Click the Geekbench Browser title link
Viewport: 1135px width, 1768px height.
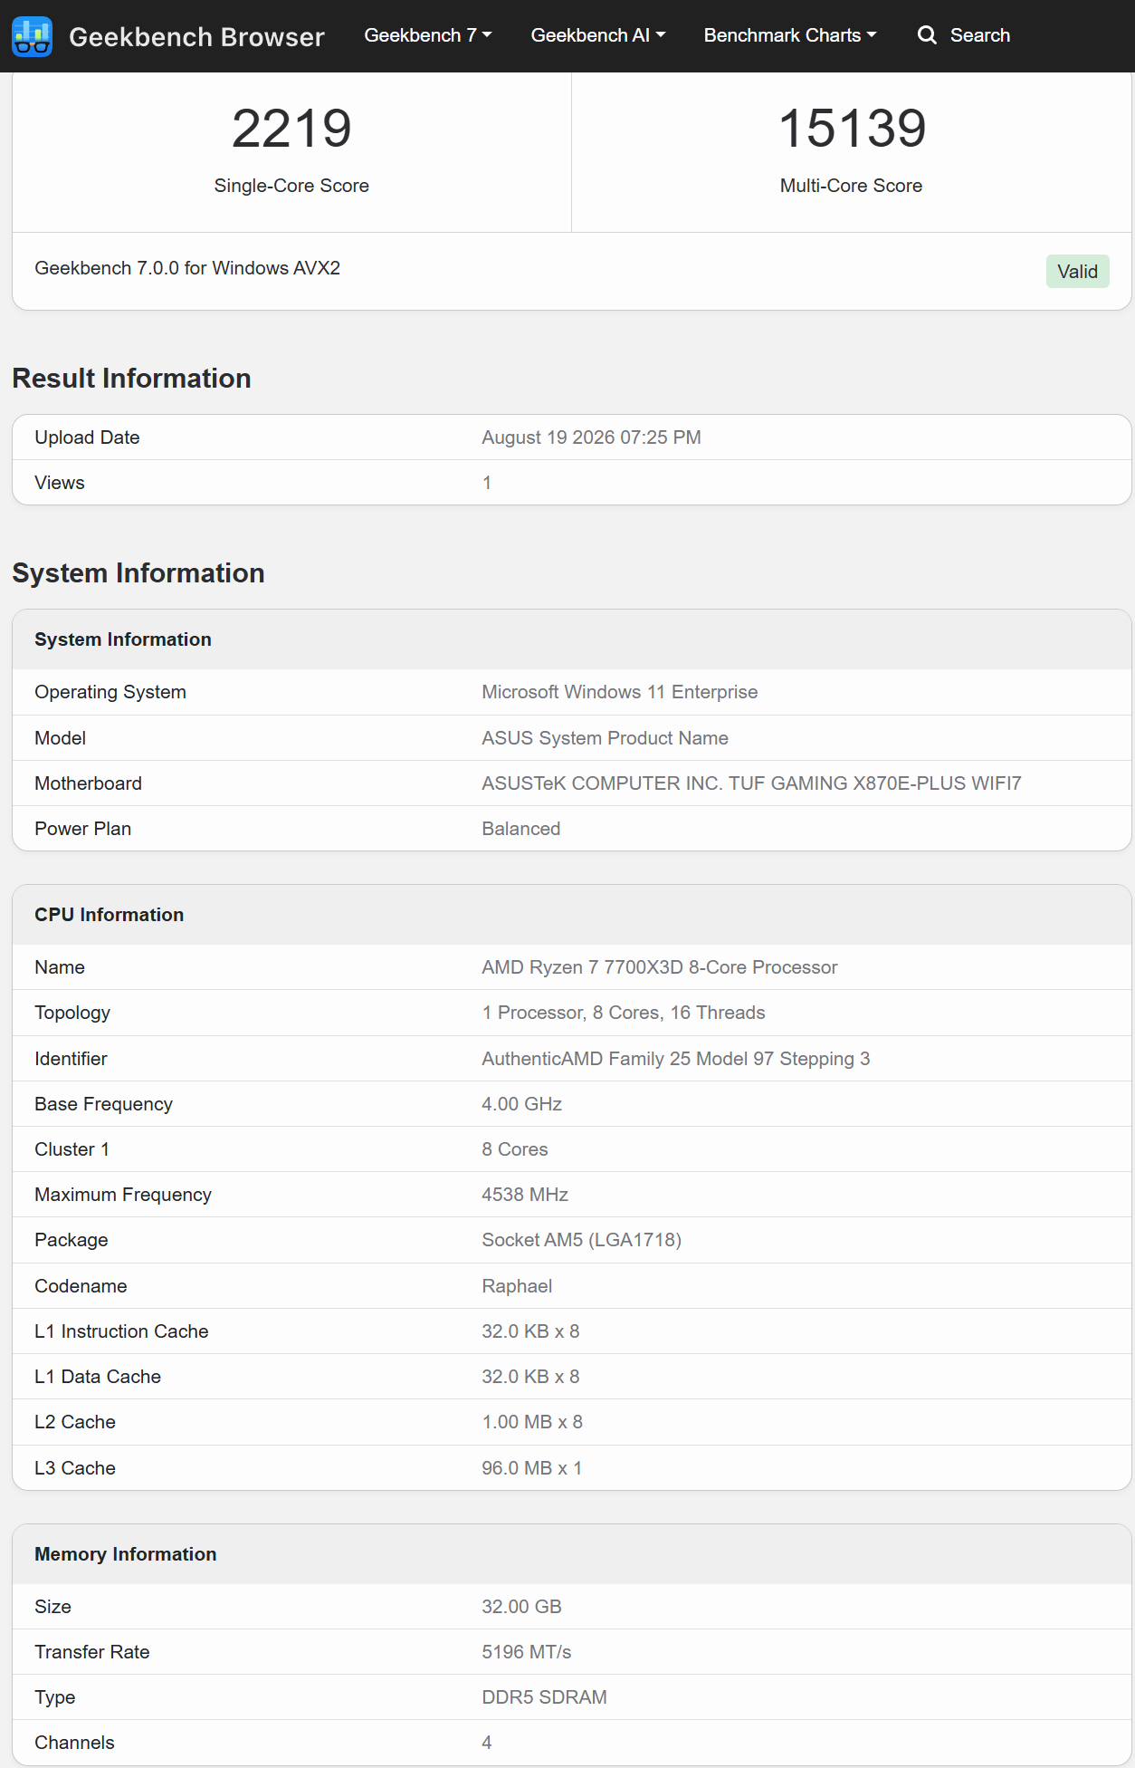coord(196,36)
